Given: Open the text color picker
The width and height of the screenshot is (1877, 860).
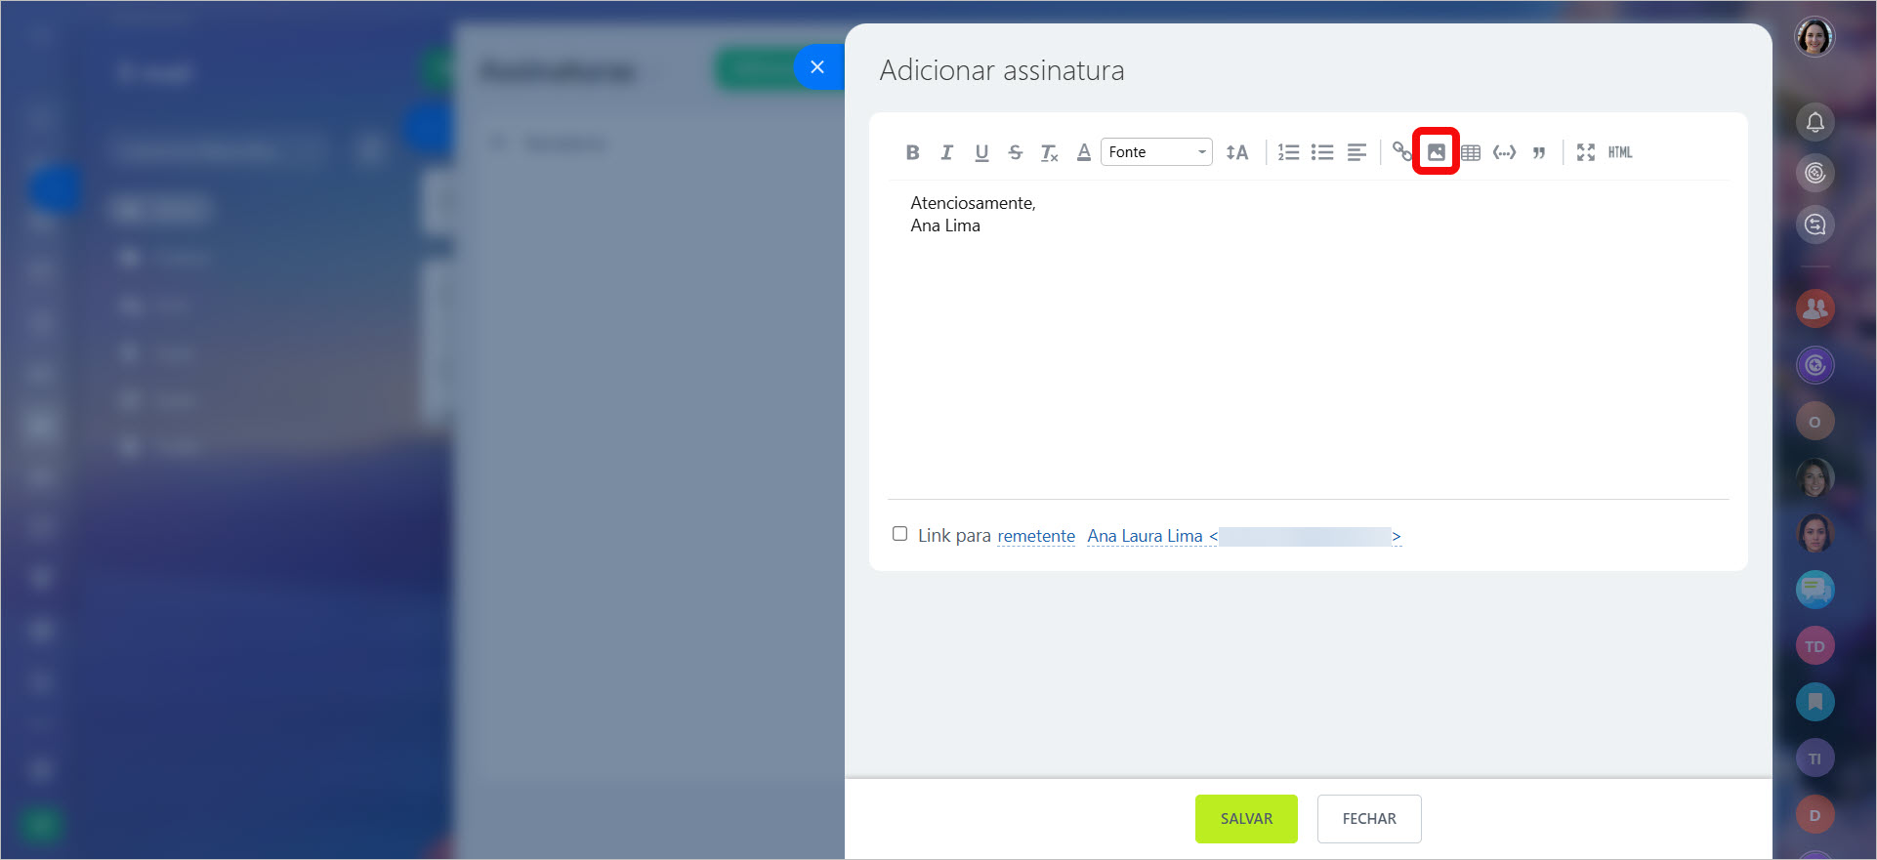Looking at the screenshot, I should click(x=1083, y=152).
